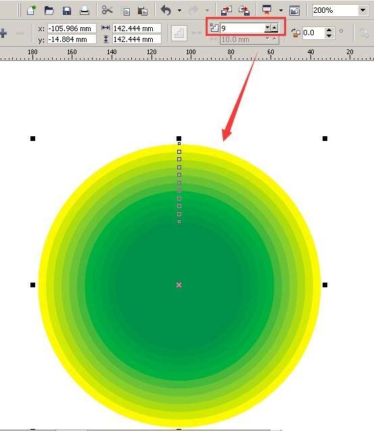Decrease contour steps with the down arrow
374x431 pixels.
[268, 28]
